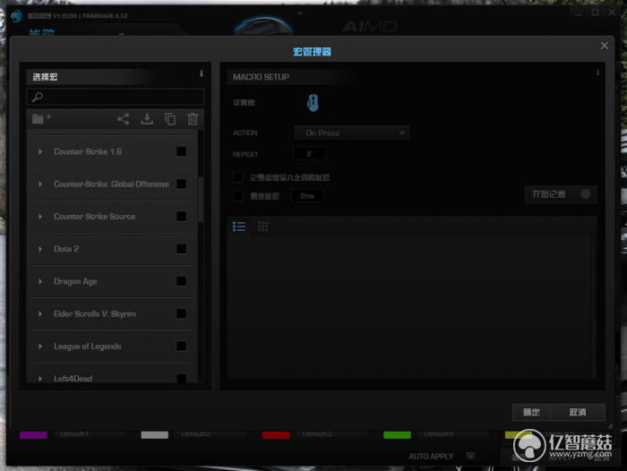Tick the Counter Strike Source checkbox

pyautogui.click(x=181, y=217)
